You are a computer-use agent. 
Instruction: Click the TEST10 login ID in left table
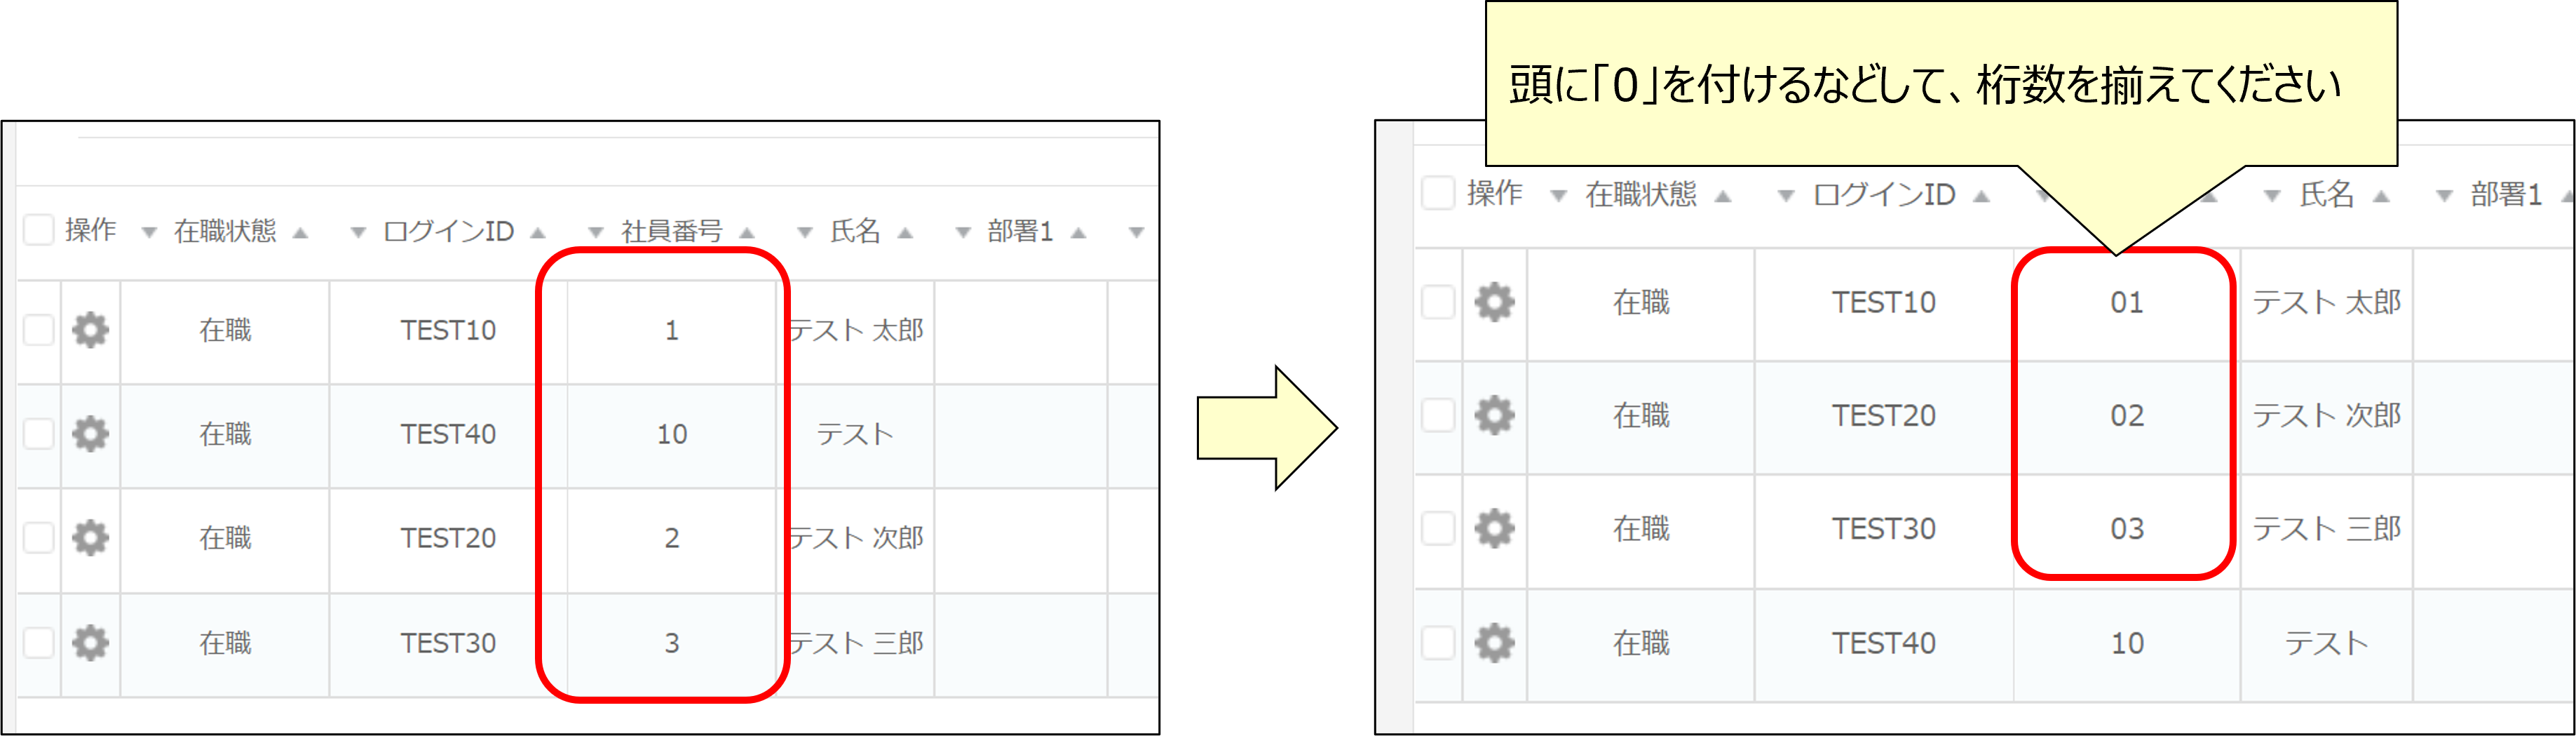coord(448,330)
